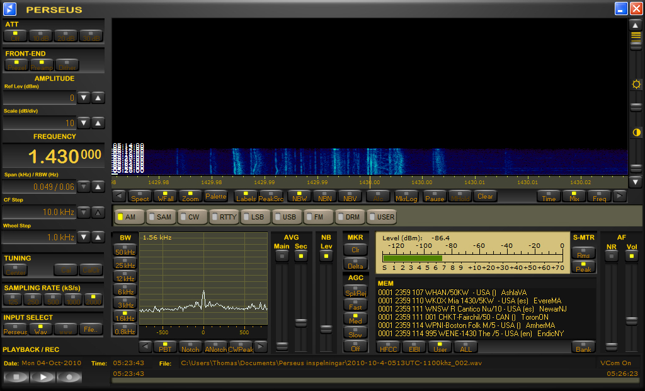Click right arrow beside CWPeak button
This screenshot has width=645, height=391.
[260, 347]
